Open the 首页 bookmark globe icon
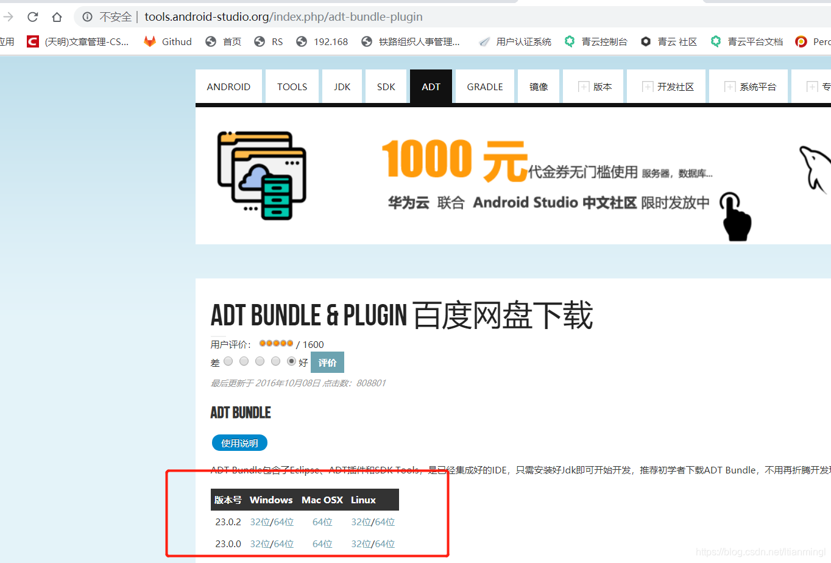The image size is (831, 563). point(211,41)
